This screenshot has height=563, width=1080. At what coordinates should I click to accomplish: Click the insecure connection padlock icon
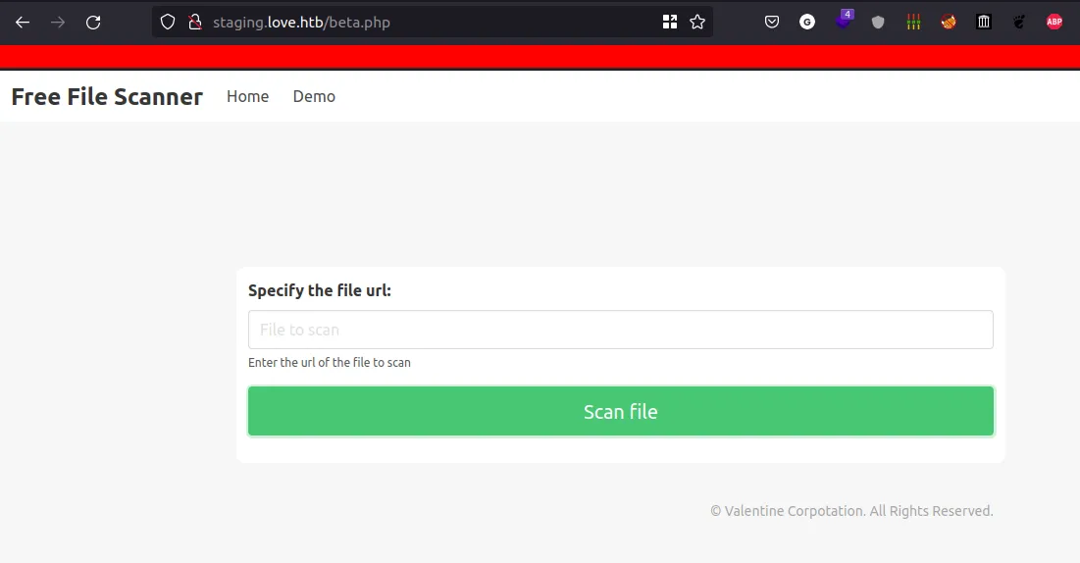tap(194, 22)
